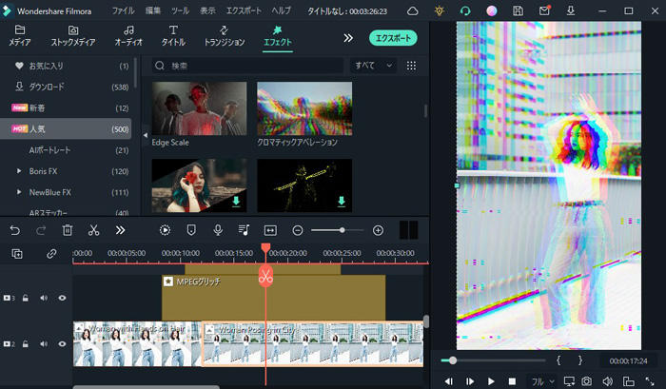
Task: Delete selected clip with trash icon
Action: pos(68,230)
